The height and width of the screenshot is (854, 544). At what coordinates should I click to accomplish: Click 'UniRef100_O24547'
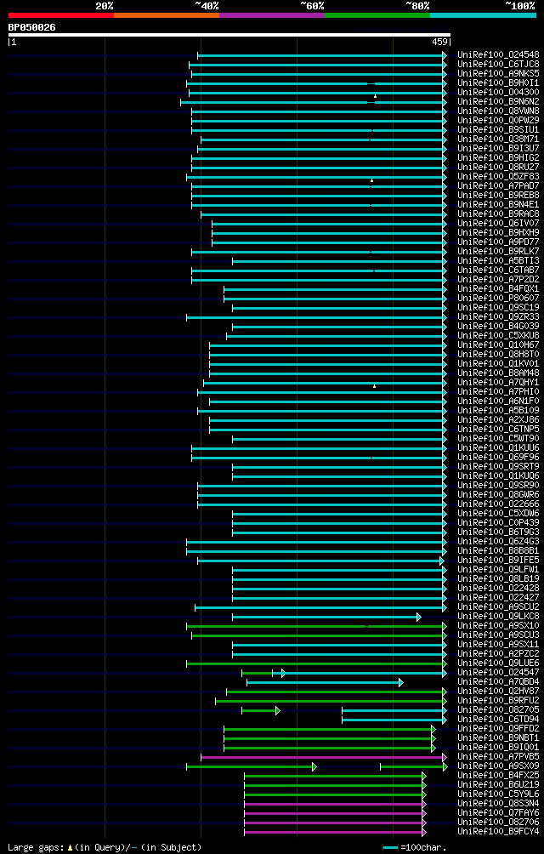pyautogui.click(x=498, y=673)
